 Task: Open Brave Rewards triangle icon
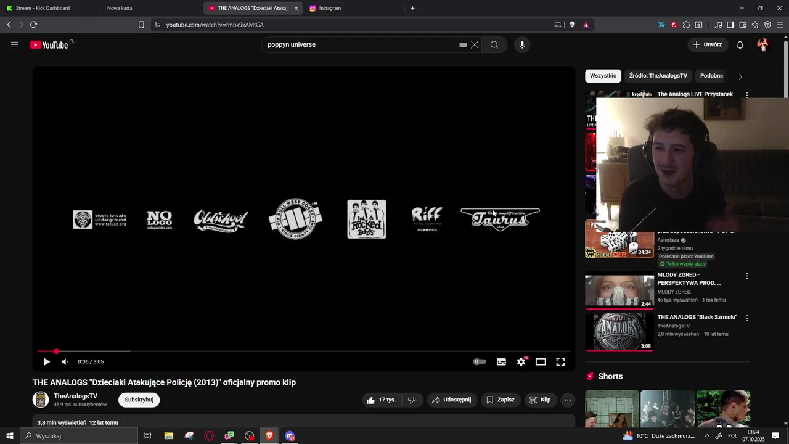[x=586, y=25]
